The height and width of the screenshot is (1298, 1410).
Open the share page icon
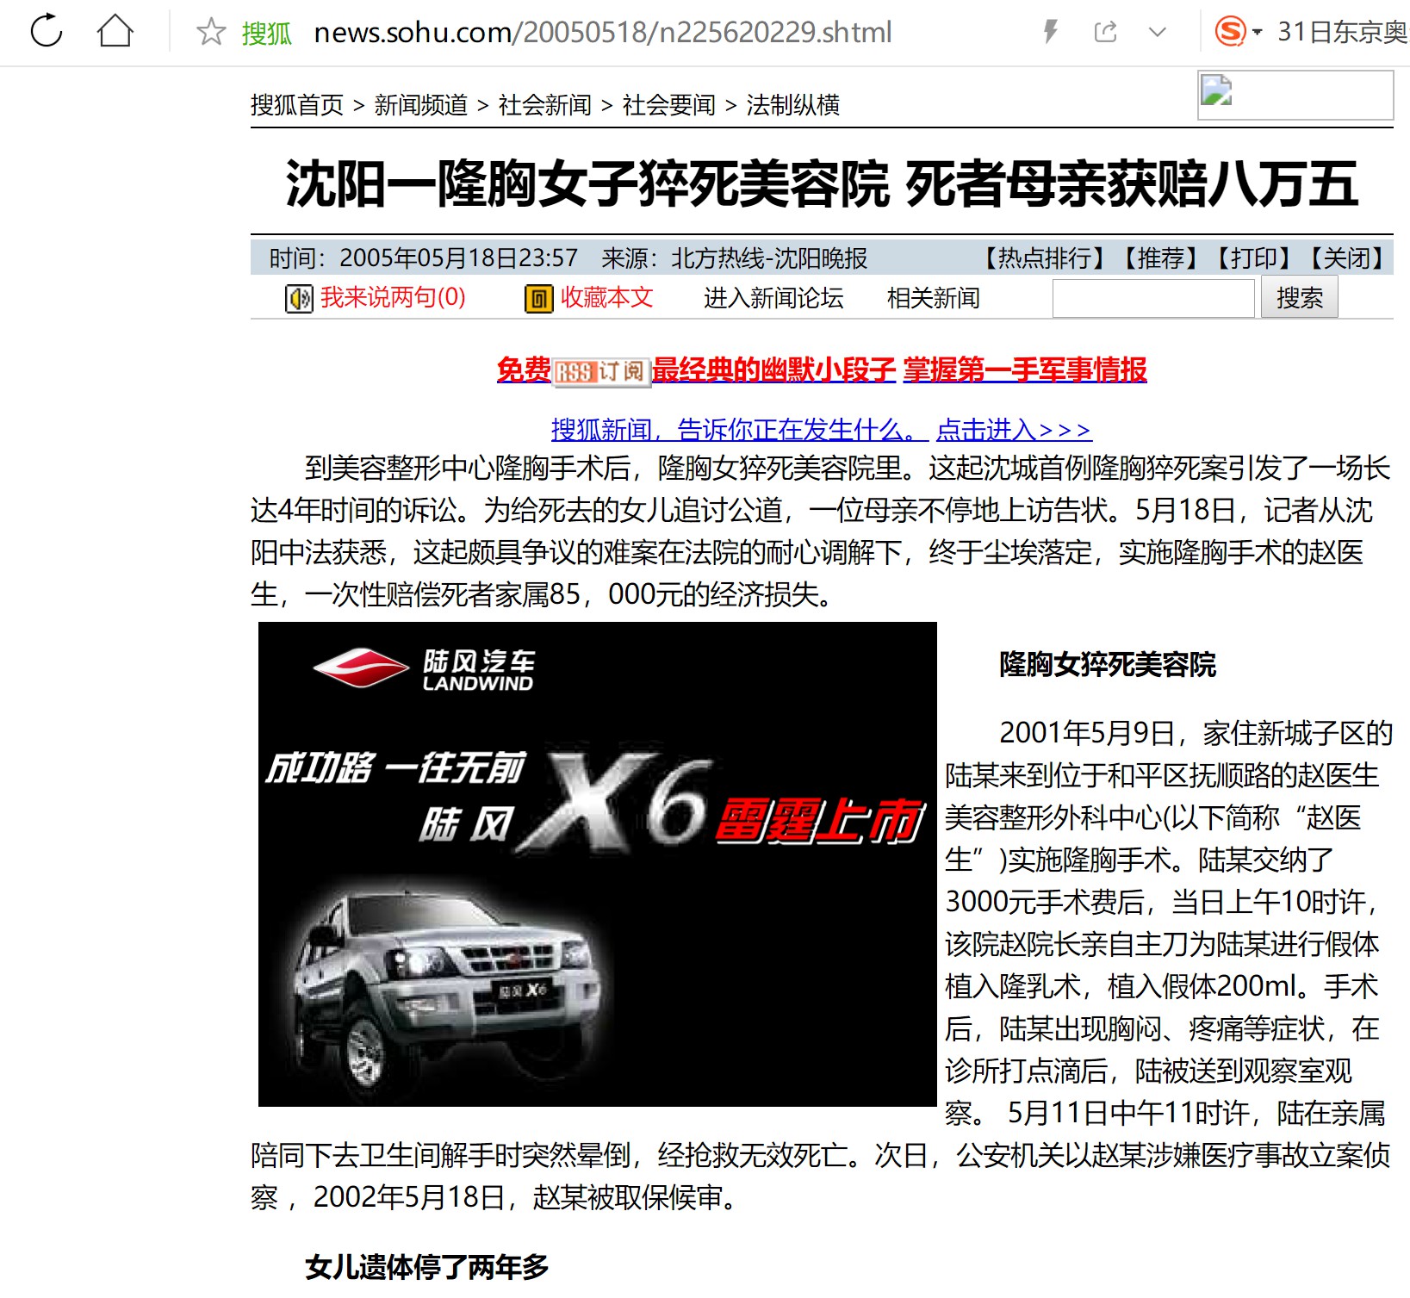pyautogui.click(x=1105, y=33)
